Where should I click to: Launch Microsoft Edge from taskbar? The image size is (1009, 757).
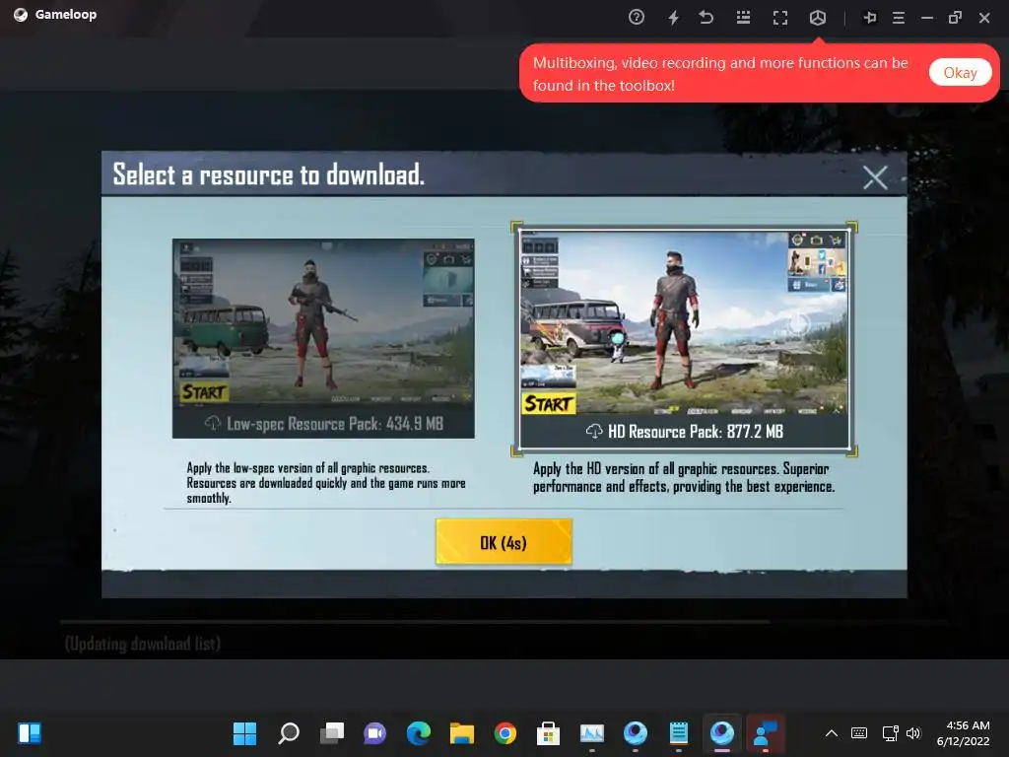[418, 733]
